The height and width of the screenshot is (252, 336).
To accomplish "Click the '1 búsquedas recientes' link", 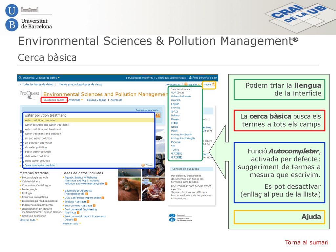I will click(x=139, y=78).
